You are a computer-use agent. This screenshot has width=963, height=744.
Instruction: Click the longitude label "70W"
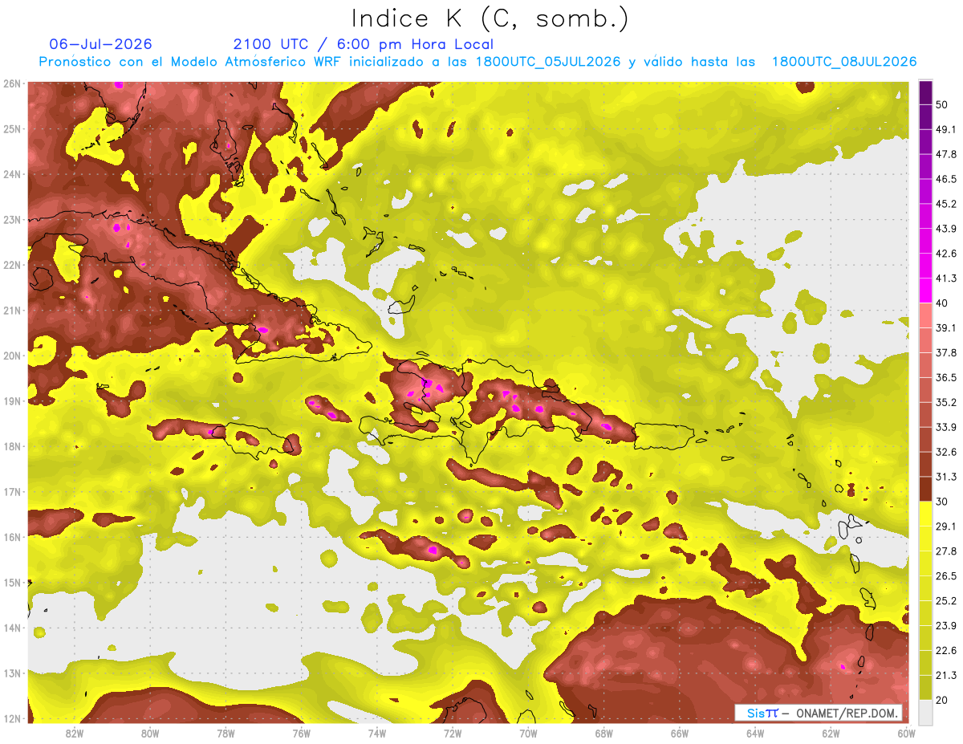(528, 734)
